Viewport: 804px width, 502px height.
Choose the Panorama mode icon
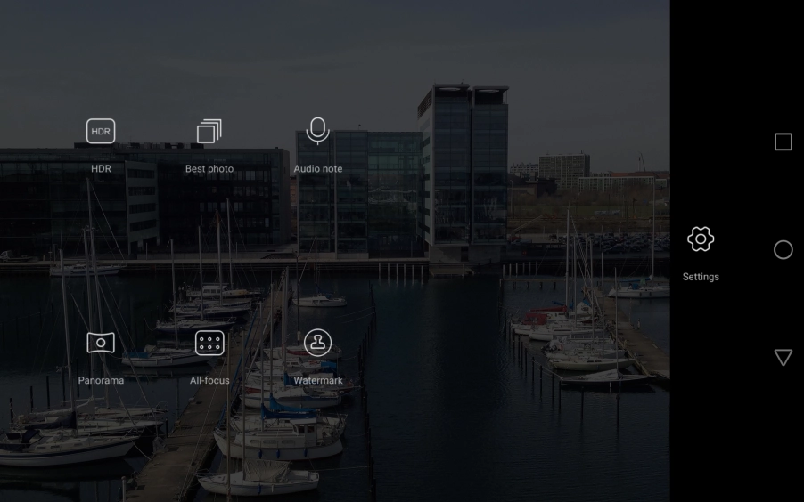click(101, 343)
